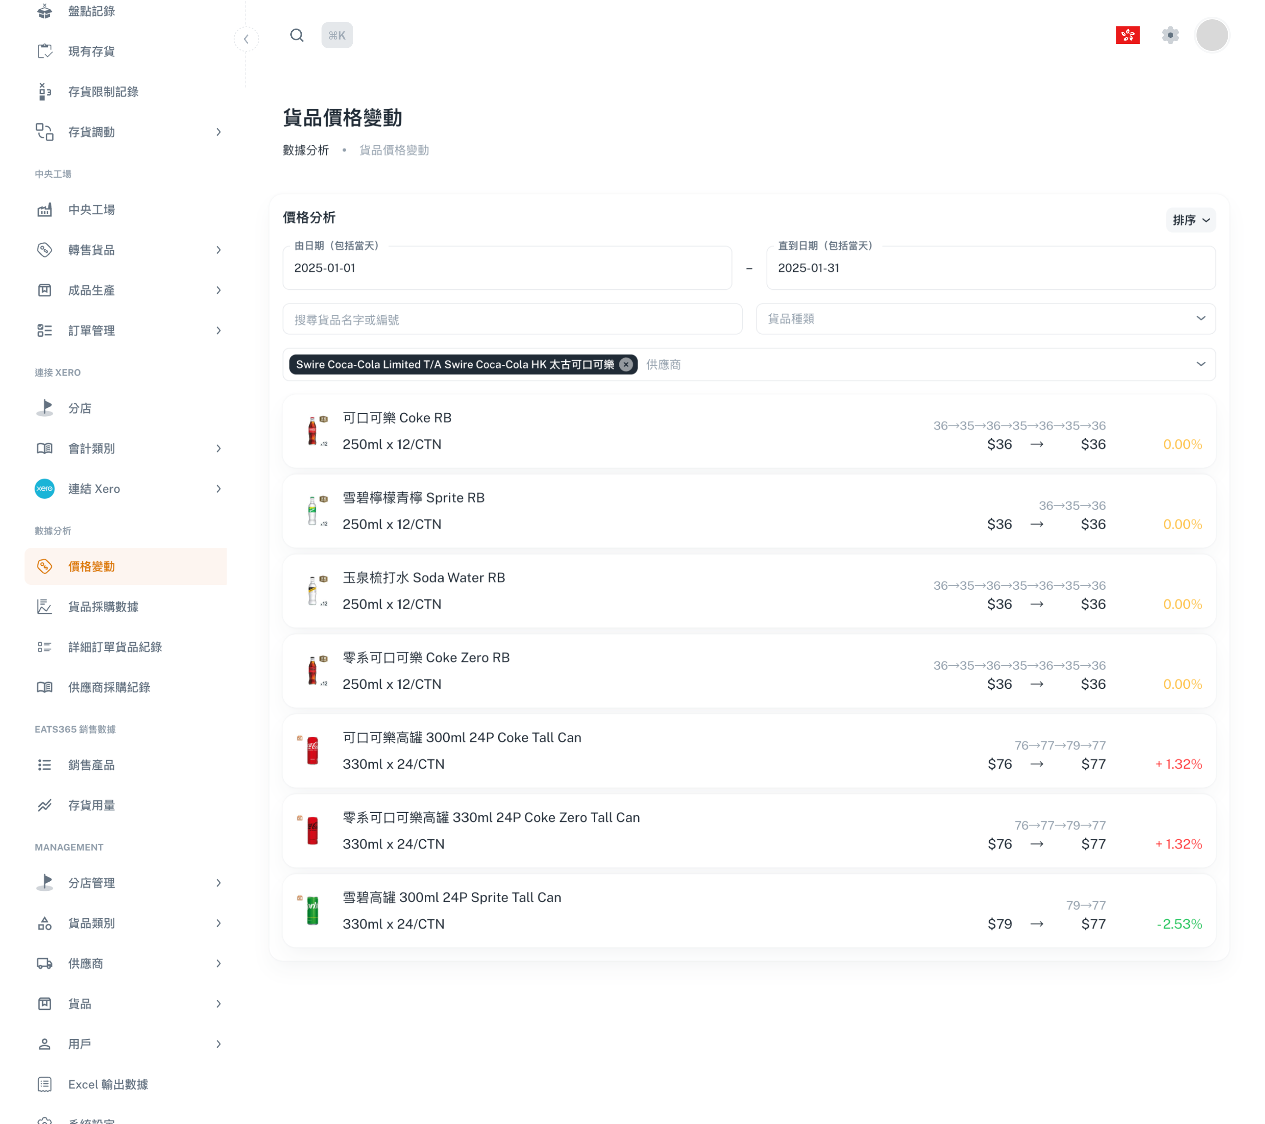Click the 現有存貨 sidebar icon
Screen dimensions: 1265x1124
pyautogui.click(x=44, y=51)
